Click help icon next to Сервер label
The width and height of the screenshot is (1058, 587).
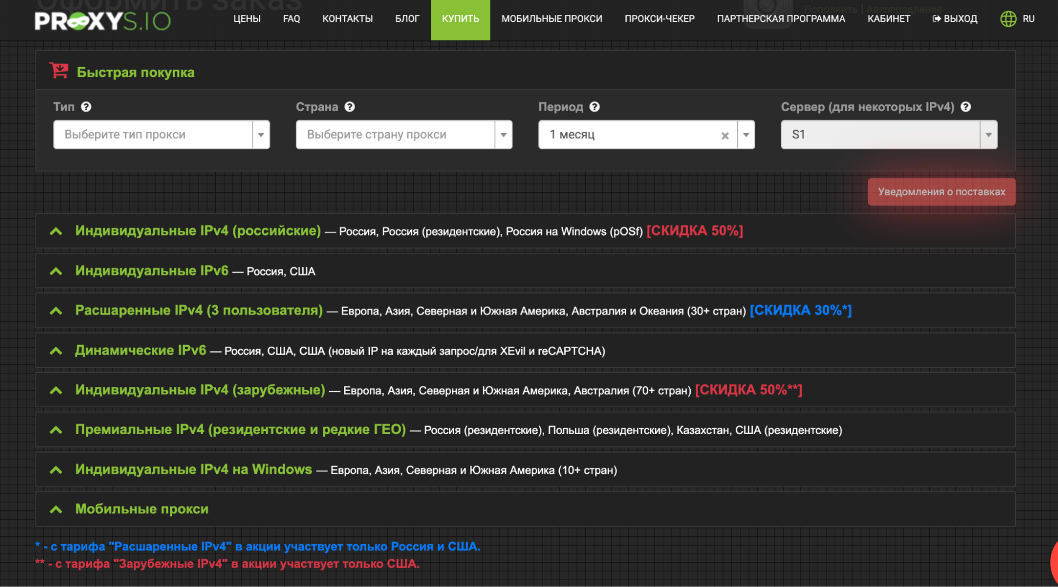pos(965,107)
